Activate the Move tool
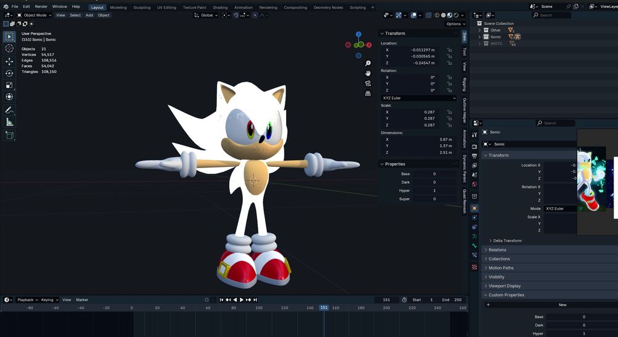 tap(9, 61)
